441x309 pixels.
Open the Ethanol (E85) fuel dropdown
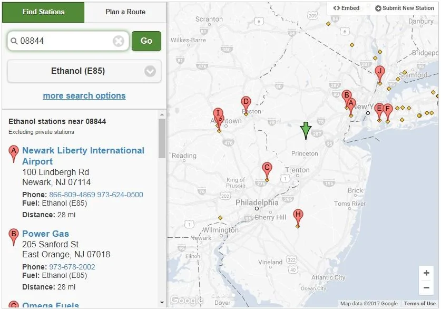tap(84, 71)
